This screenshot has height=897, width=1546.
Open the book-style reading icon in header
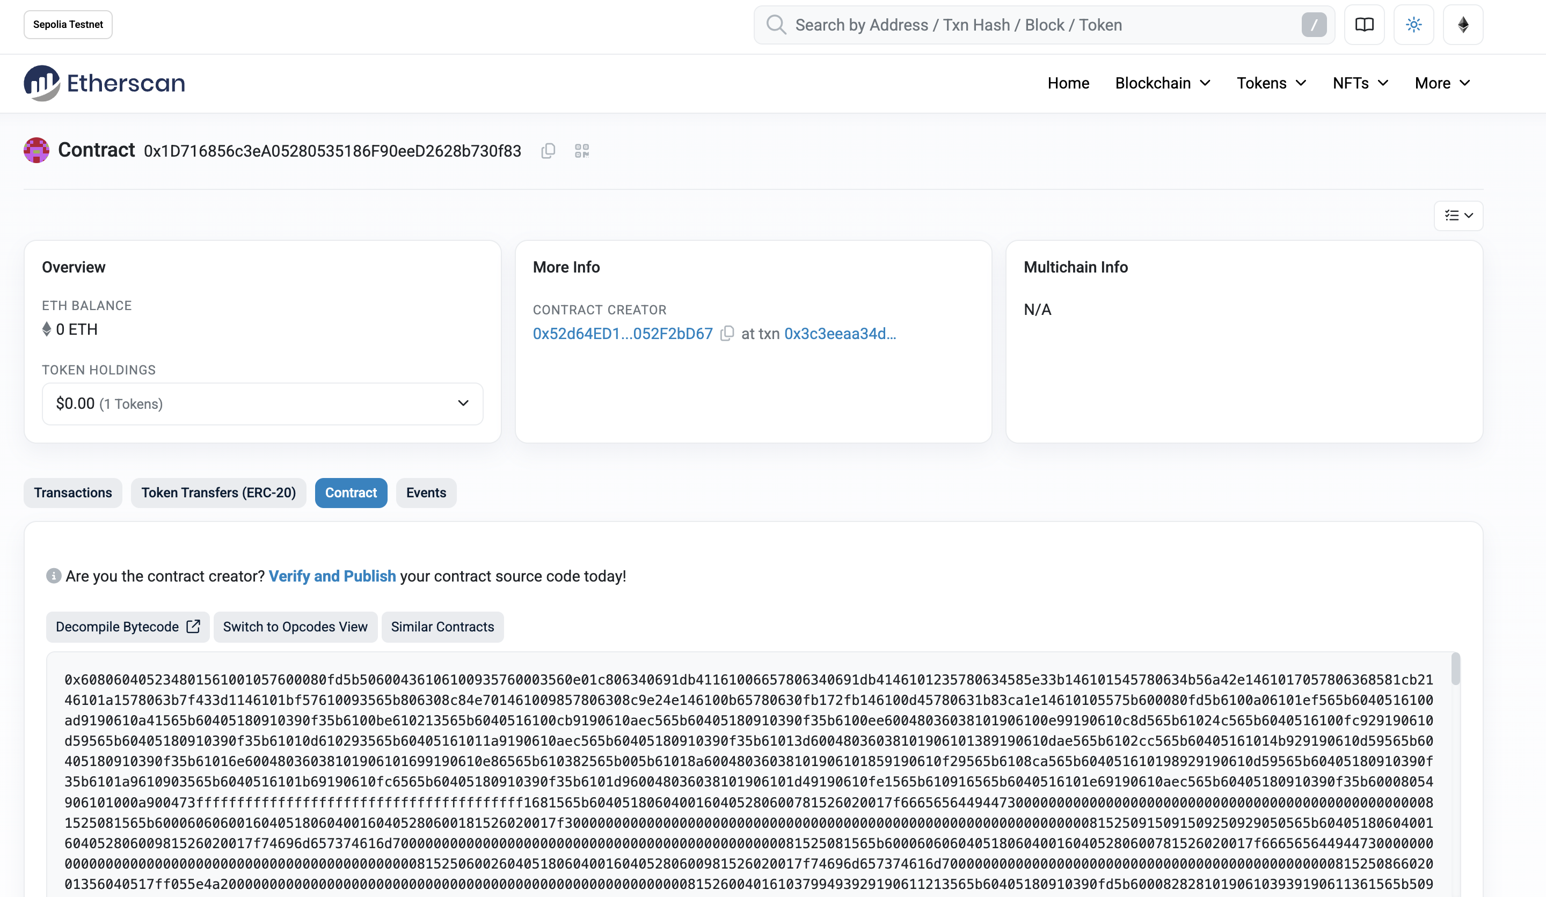point(1364,25)
